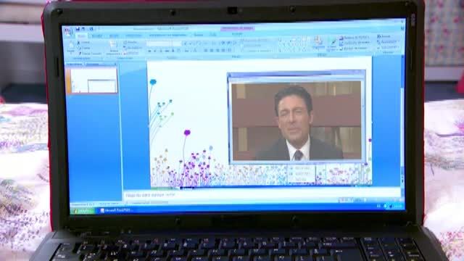Switch to the Vista ribbon tab
Image resolution: width=464 pixels, height=261 pixels.
tap(212, 35)
